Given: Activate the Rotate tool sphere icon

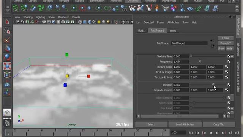Looking at the screenshot, I should 7,57.
